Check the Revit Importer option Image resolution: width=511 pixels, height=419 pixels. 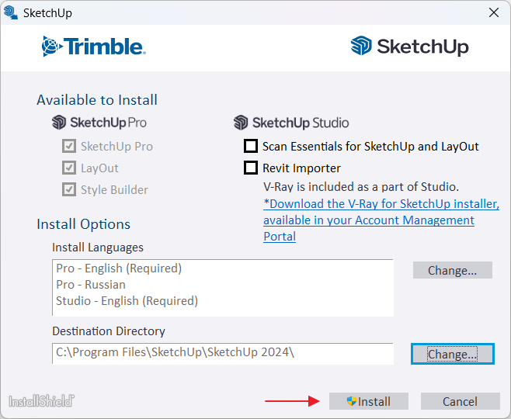[x=251, y=168]
